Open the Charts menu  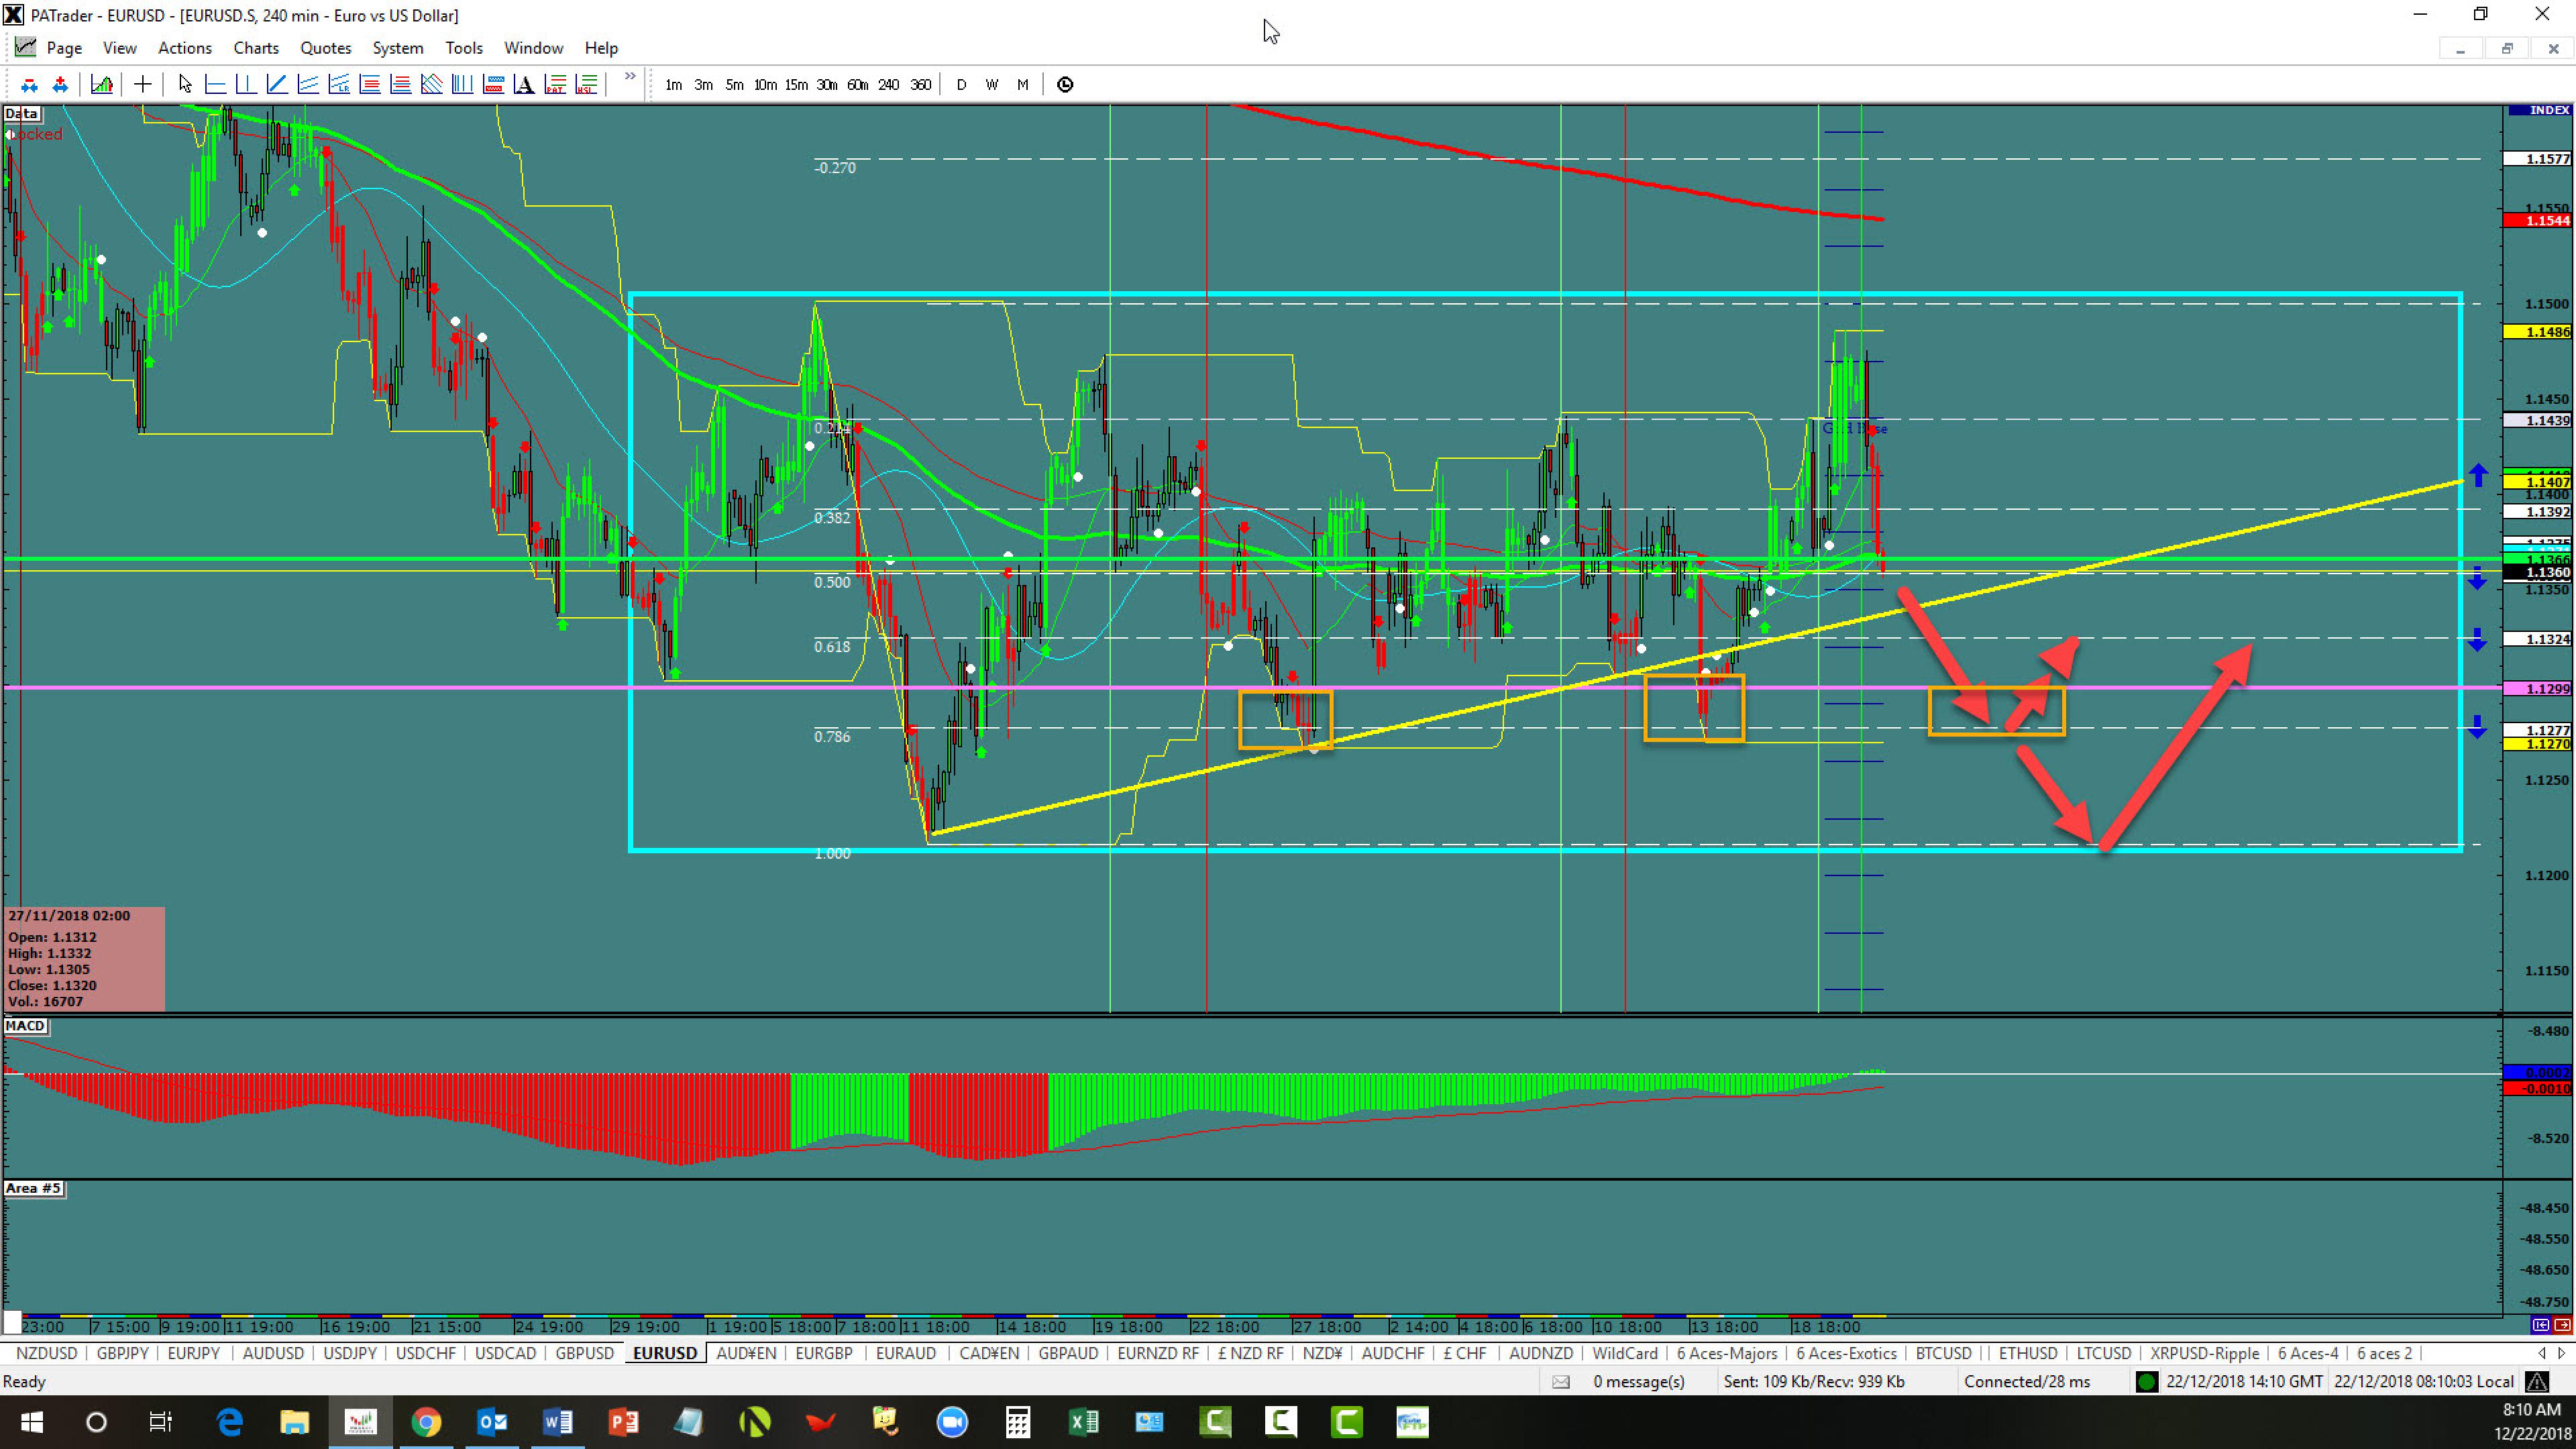[x=256, y=48]
